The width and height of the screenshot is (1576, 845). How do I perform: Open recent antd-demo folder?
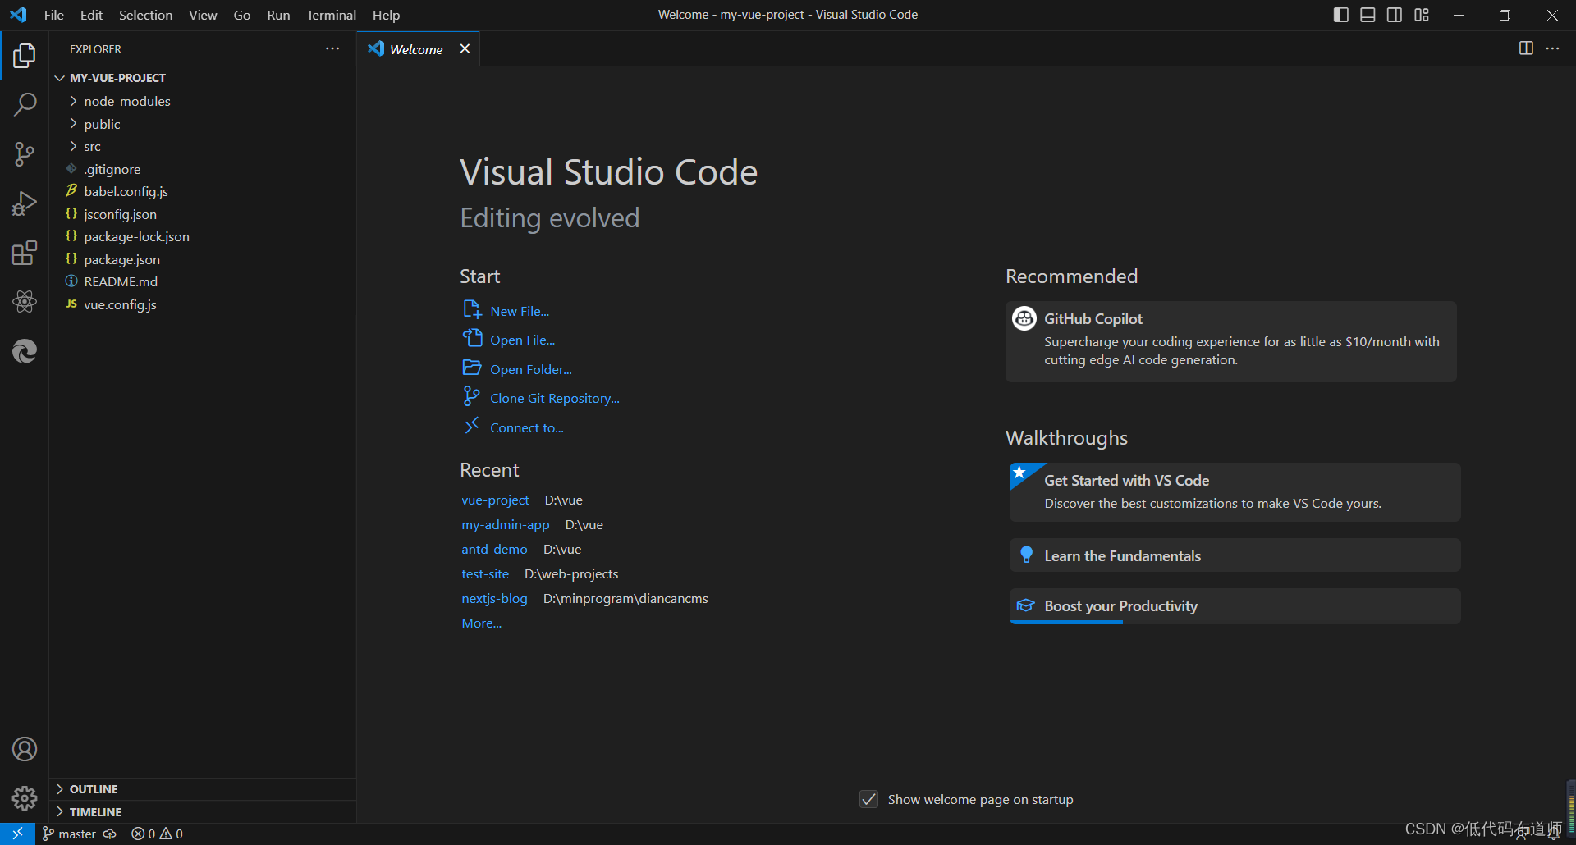pos(494,549)
